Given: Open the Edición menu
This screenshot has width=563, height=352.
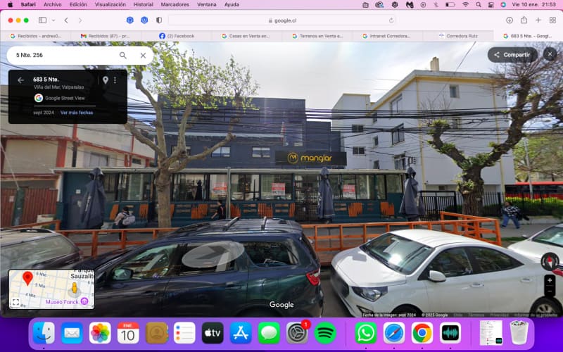Looking at the screenshot, I should pos(78,5).
